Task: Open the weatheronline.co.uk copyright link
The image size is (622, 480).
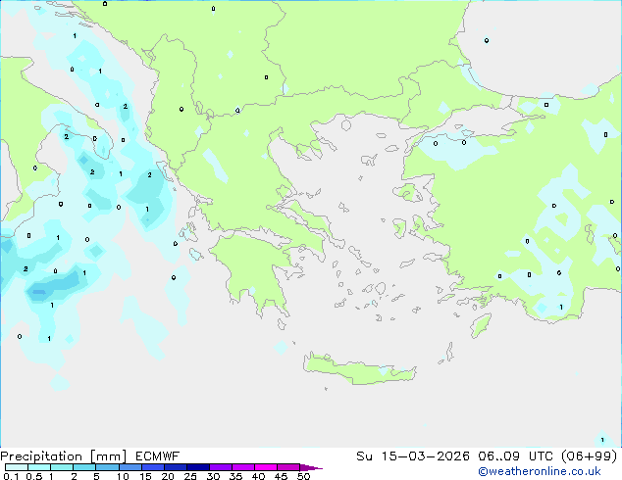Action: (540, 471)
